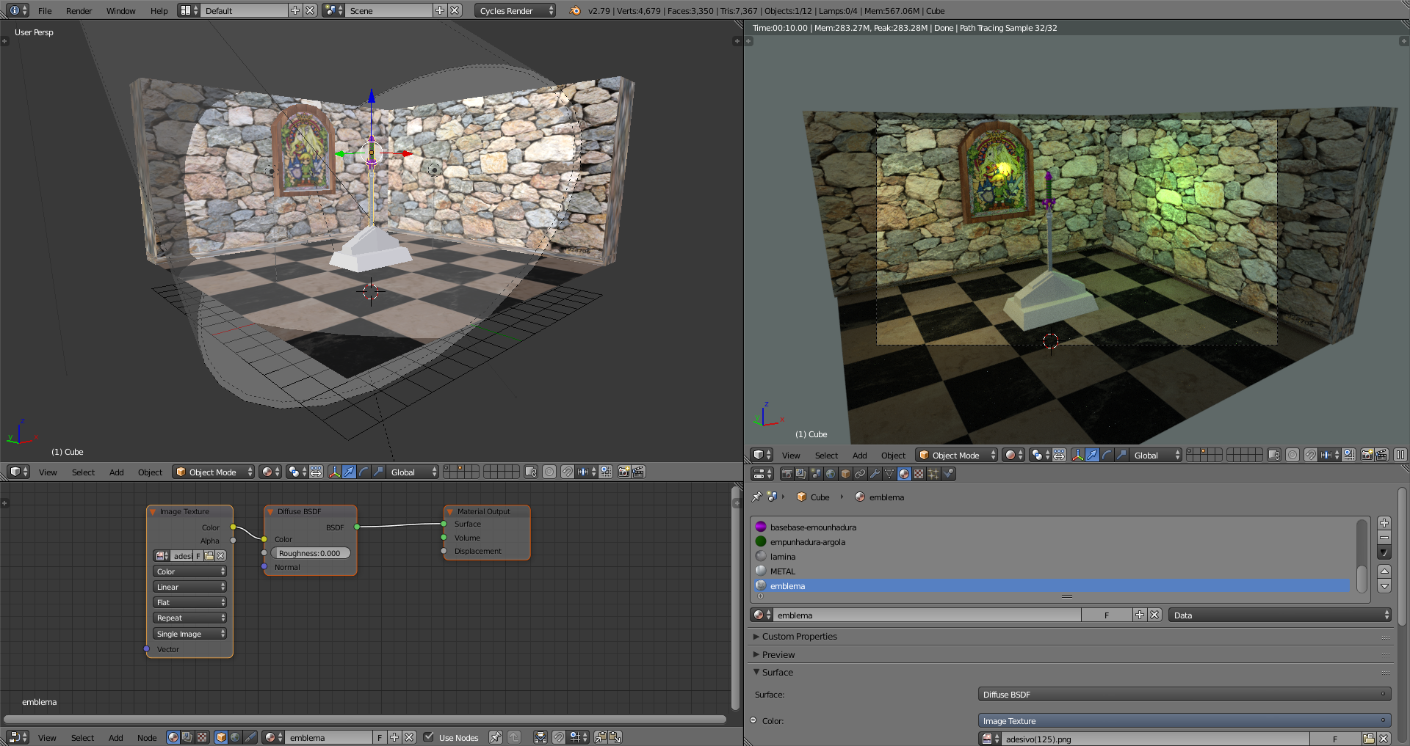This screenshot has height=746, width=1410.
Task: Open the Render menu
Action: coord(79,11)
